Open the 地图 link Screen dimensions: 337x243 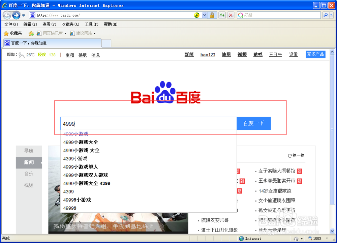coord(226,55)
